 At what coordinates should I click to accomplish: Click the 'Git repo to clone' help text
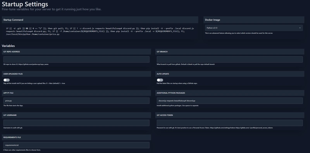click(x=26, y=64)
